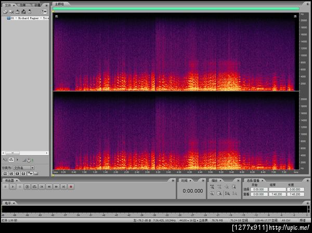This screenshot has height=233, width=312.
Task: Click the top-right corner icon in spectrogram
Action: [x=295, y=16]
